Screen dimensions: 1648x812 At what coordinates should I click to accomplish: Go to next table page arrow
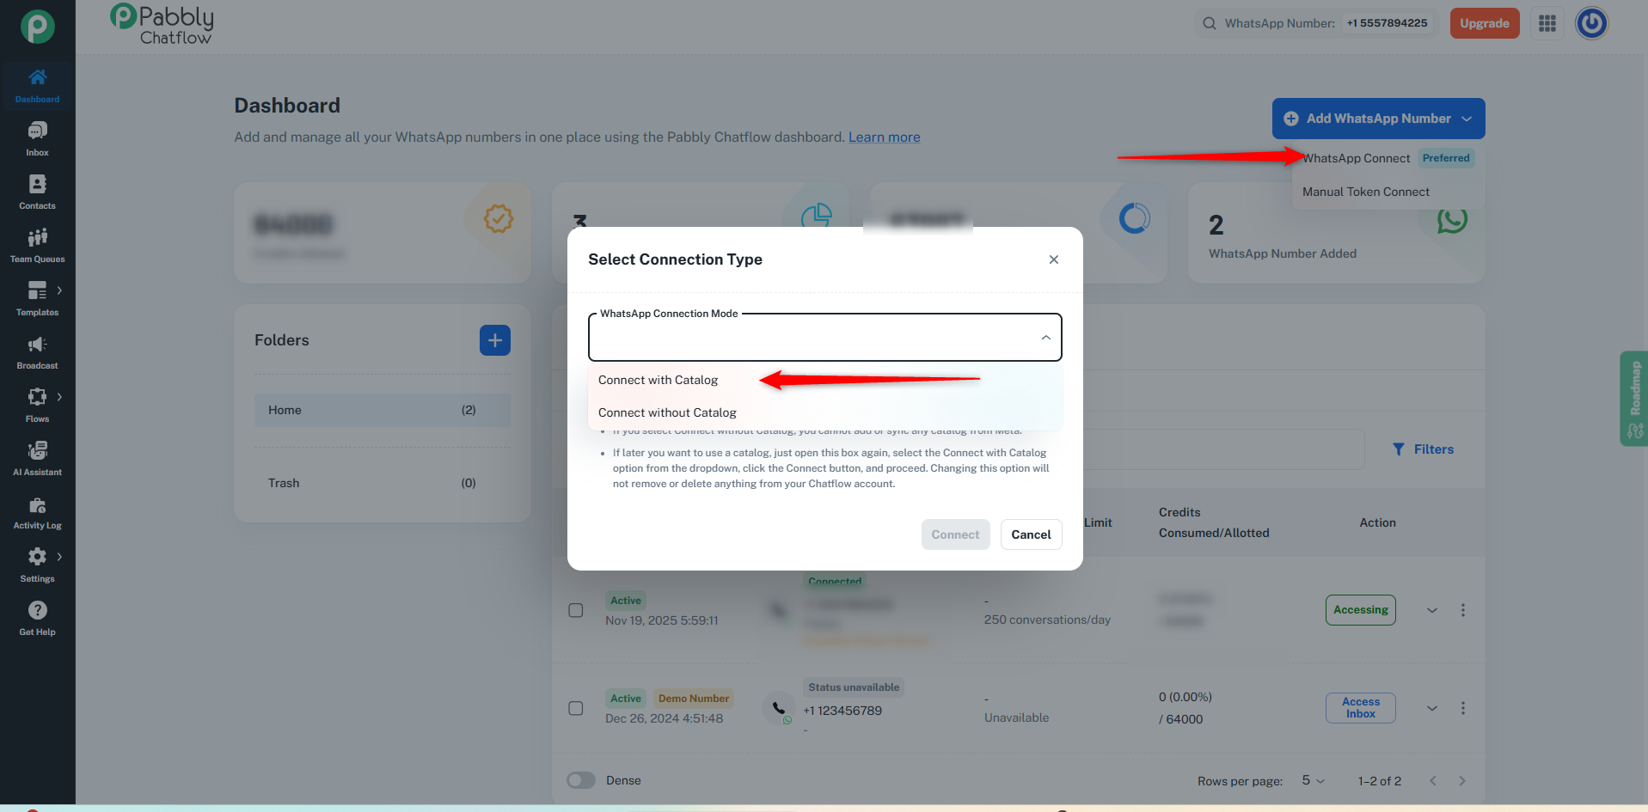tap(1462, 780)
